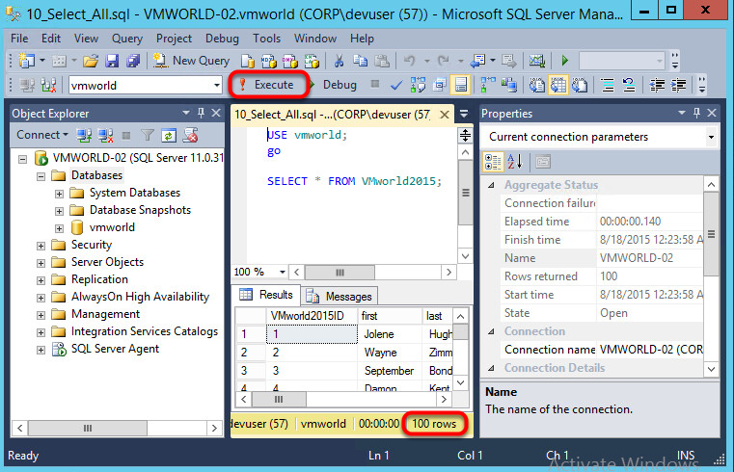
Task: Click the XMLA Query icon
Action: 312,61
